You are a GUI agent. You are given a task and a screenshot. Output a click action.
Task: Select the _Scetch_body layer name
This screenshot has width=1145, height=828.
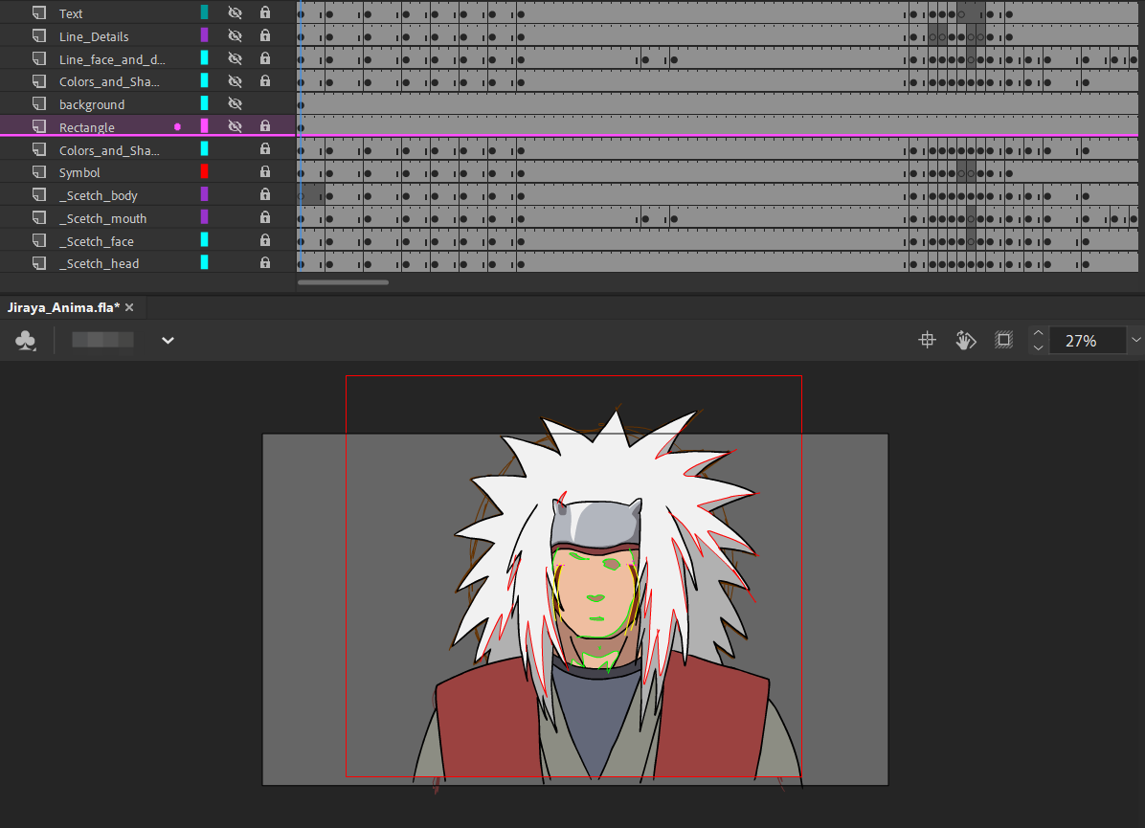pos(99,195)
